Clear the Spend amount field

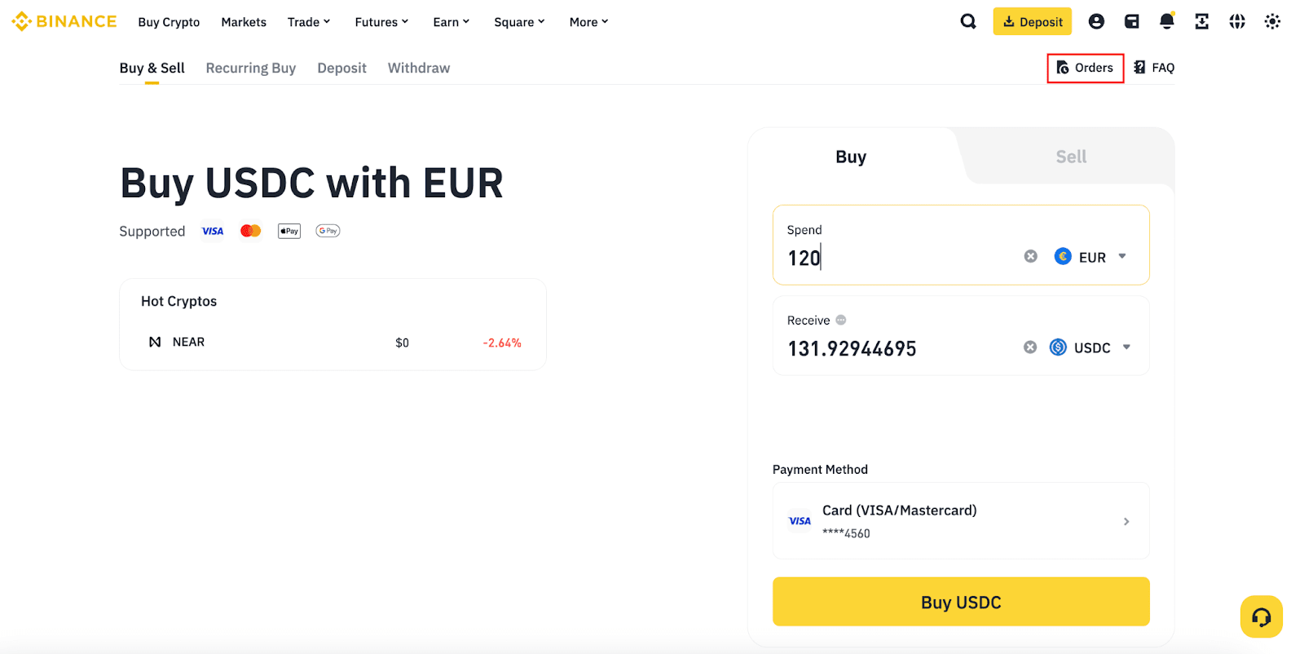pyautogui.click(x=1030, y=257)
